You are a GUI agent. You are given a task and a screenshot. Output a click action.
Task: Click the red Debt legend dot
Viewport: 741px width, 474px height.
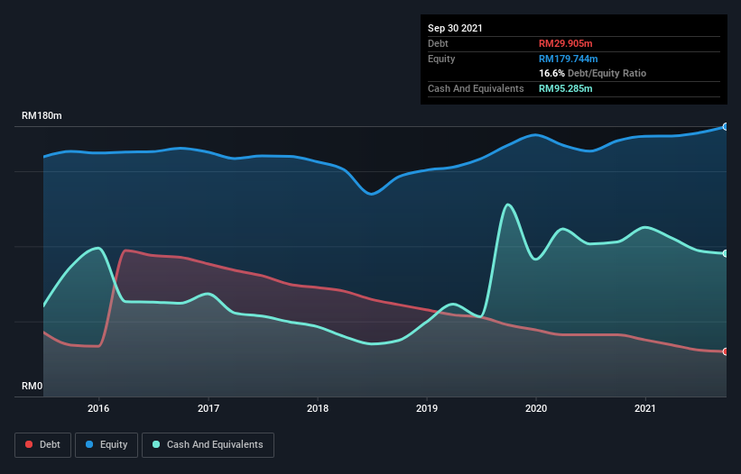click(x=29, y=444)
